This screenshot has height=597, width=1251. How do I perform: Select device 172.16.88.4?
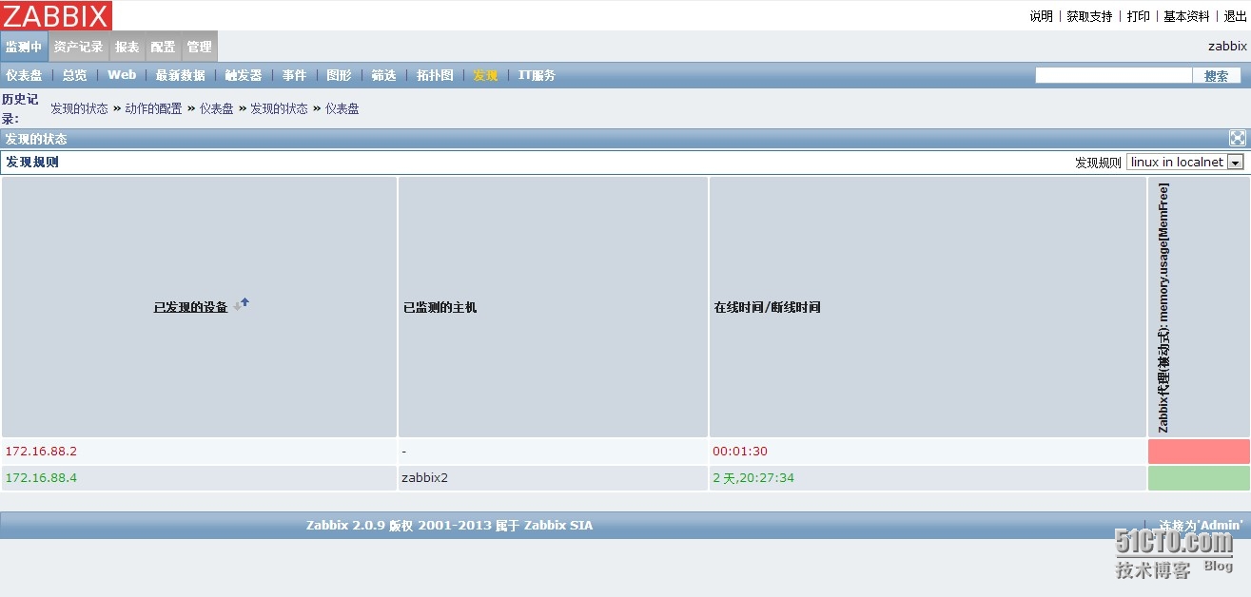tap(41, 478)
